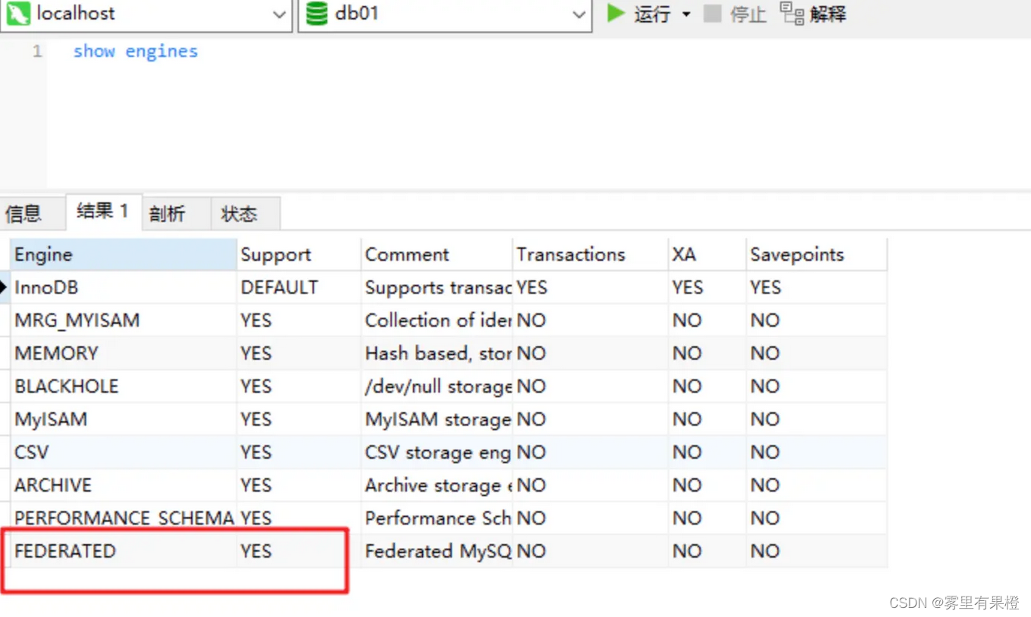This screenshot has height=617, width=1031.
Task: Click the DEFAULT support cell
Action: click(299, 288)
